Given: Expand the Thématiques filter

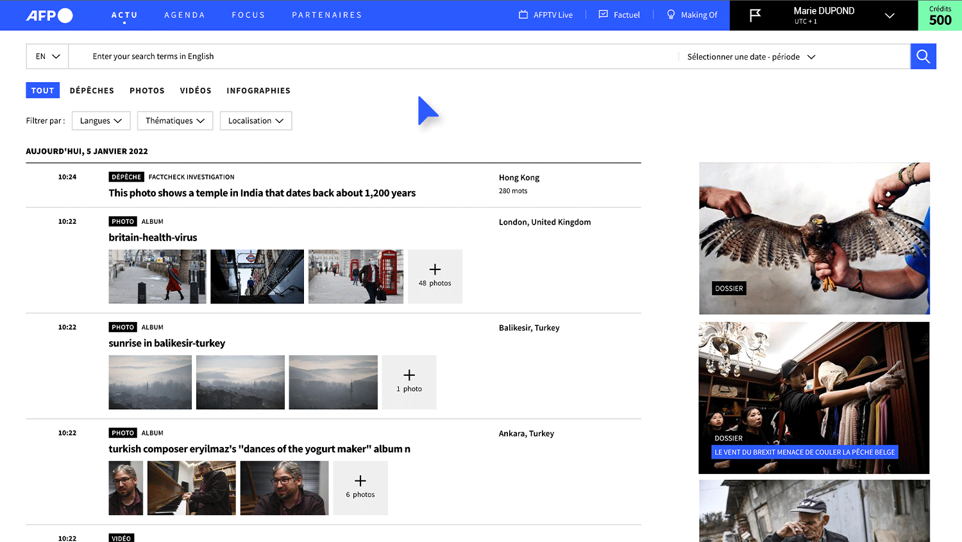Looking at the screenshot, I should click(175, 121).
